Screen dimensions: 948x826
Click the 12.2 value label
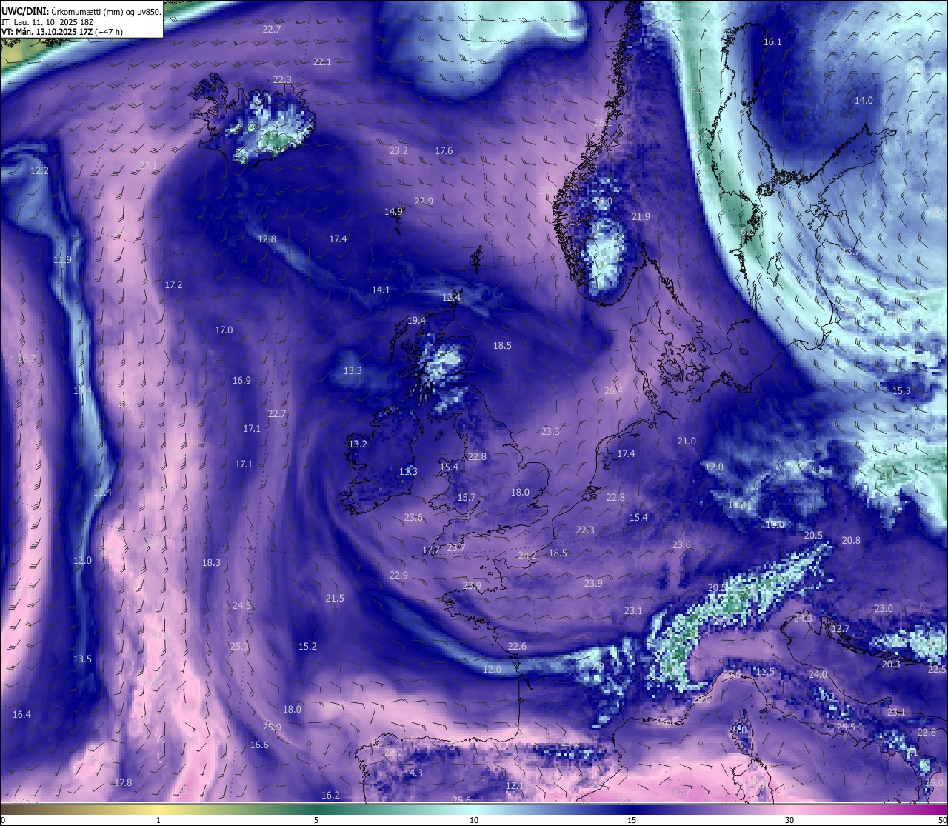pos(39,171)
